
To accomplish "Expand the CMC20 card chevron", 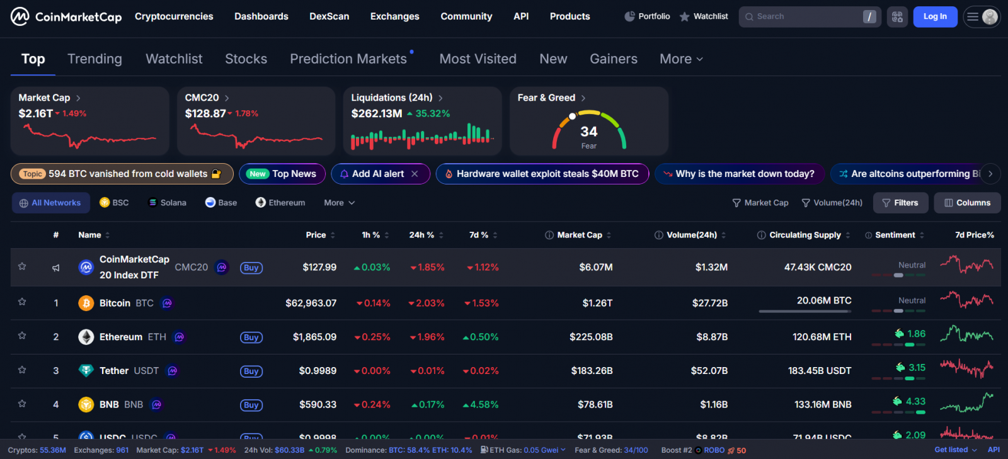I will coord(227,98).
